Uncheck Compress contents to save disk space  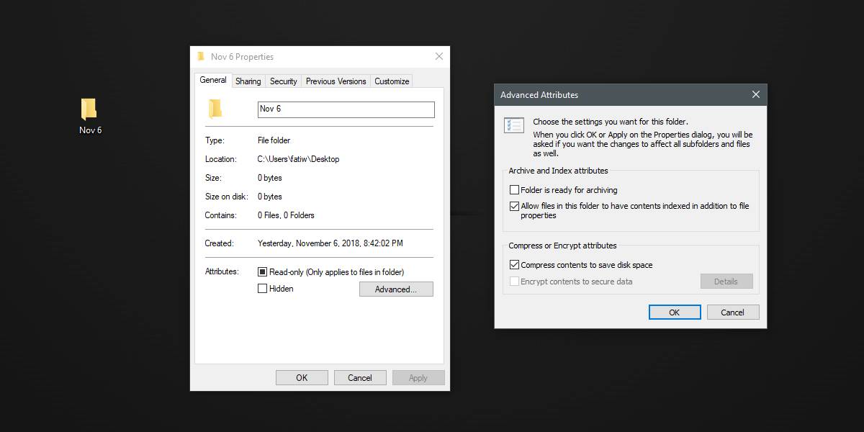(514, 265)
